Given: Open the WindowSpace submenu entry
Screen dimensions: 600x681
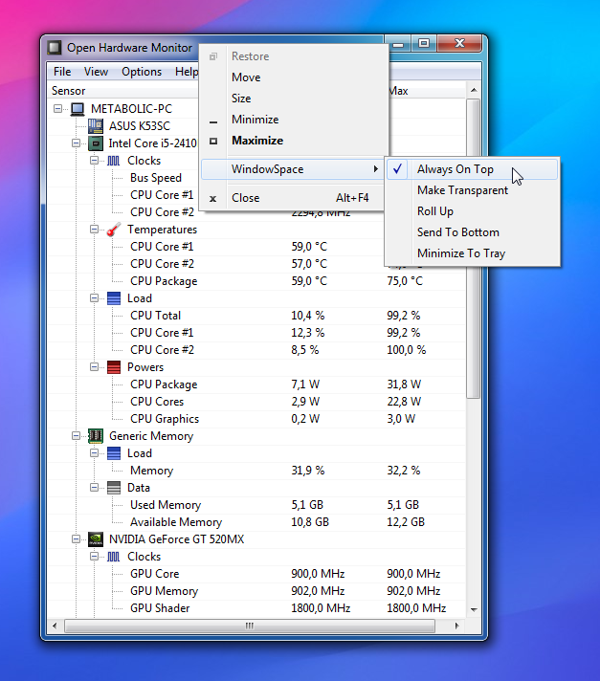Looking at the screenshot, I should [x=268, y=169].
